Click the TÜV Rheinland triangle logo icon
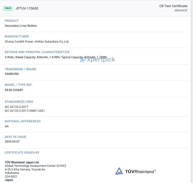 pos(119,171)
